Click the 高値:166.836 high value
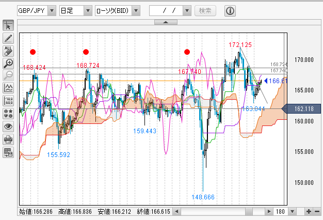This screenshot has width=323, height=220. pos(75,212)
